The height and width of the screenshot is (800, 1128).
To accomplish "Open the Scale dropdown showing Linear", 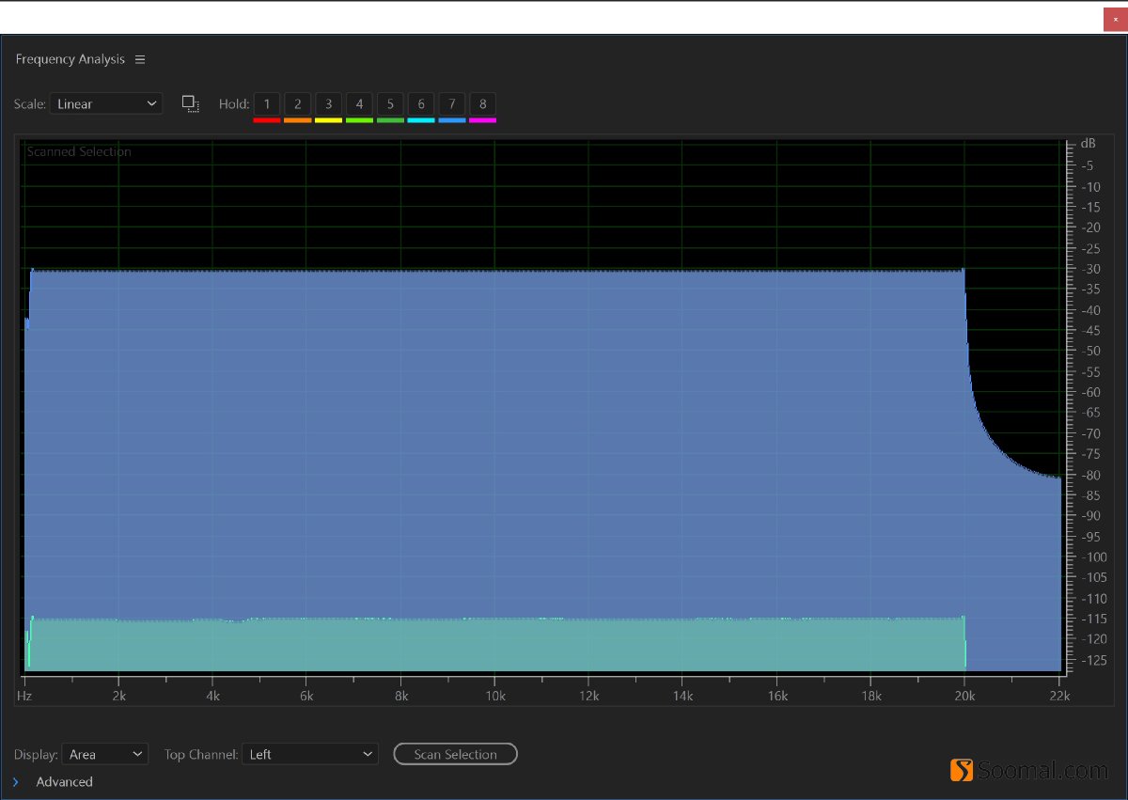I will 105,103.
